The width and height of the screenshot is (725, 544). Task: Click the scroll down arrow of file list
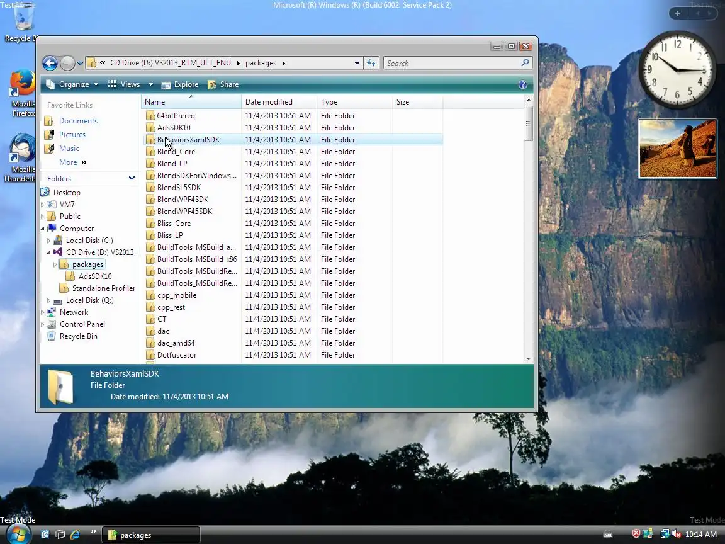click(529, 358)
